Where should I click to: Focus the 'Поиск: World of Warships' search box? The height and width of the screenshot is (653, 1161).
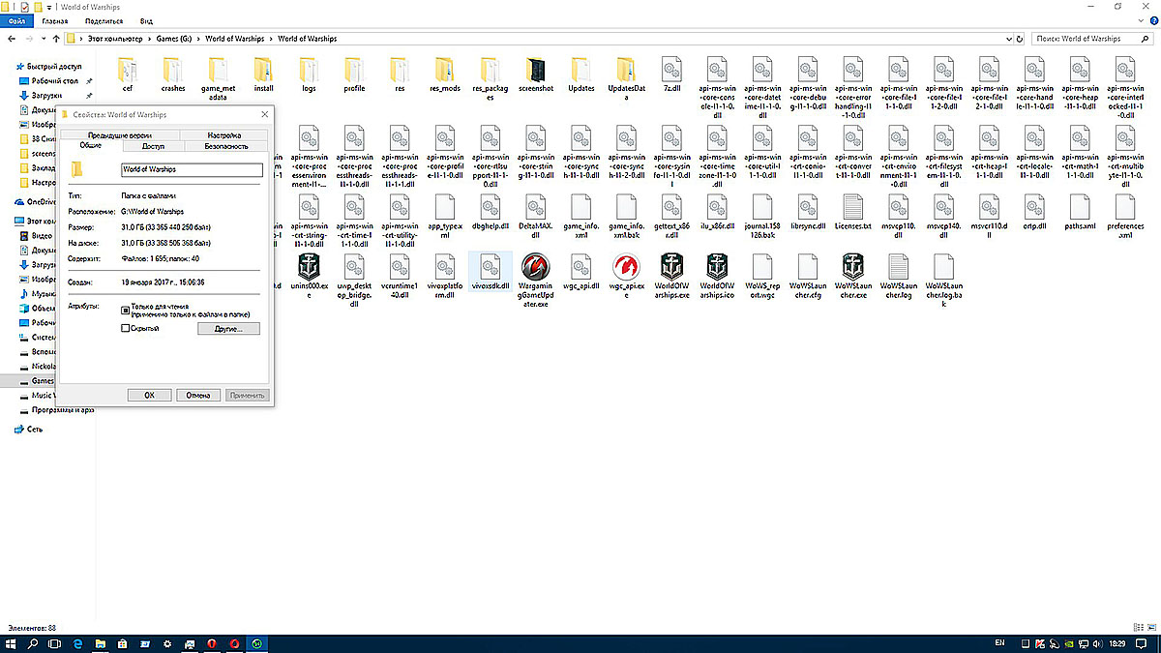(1093, 39)
